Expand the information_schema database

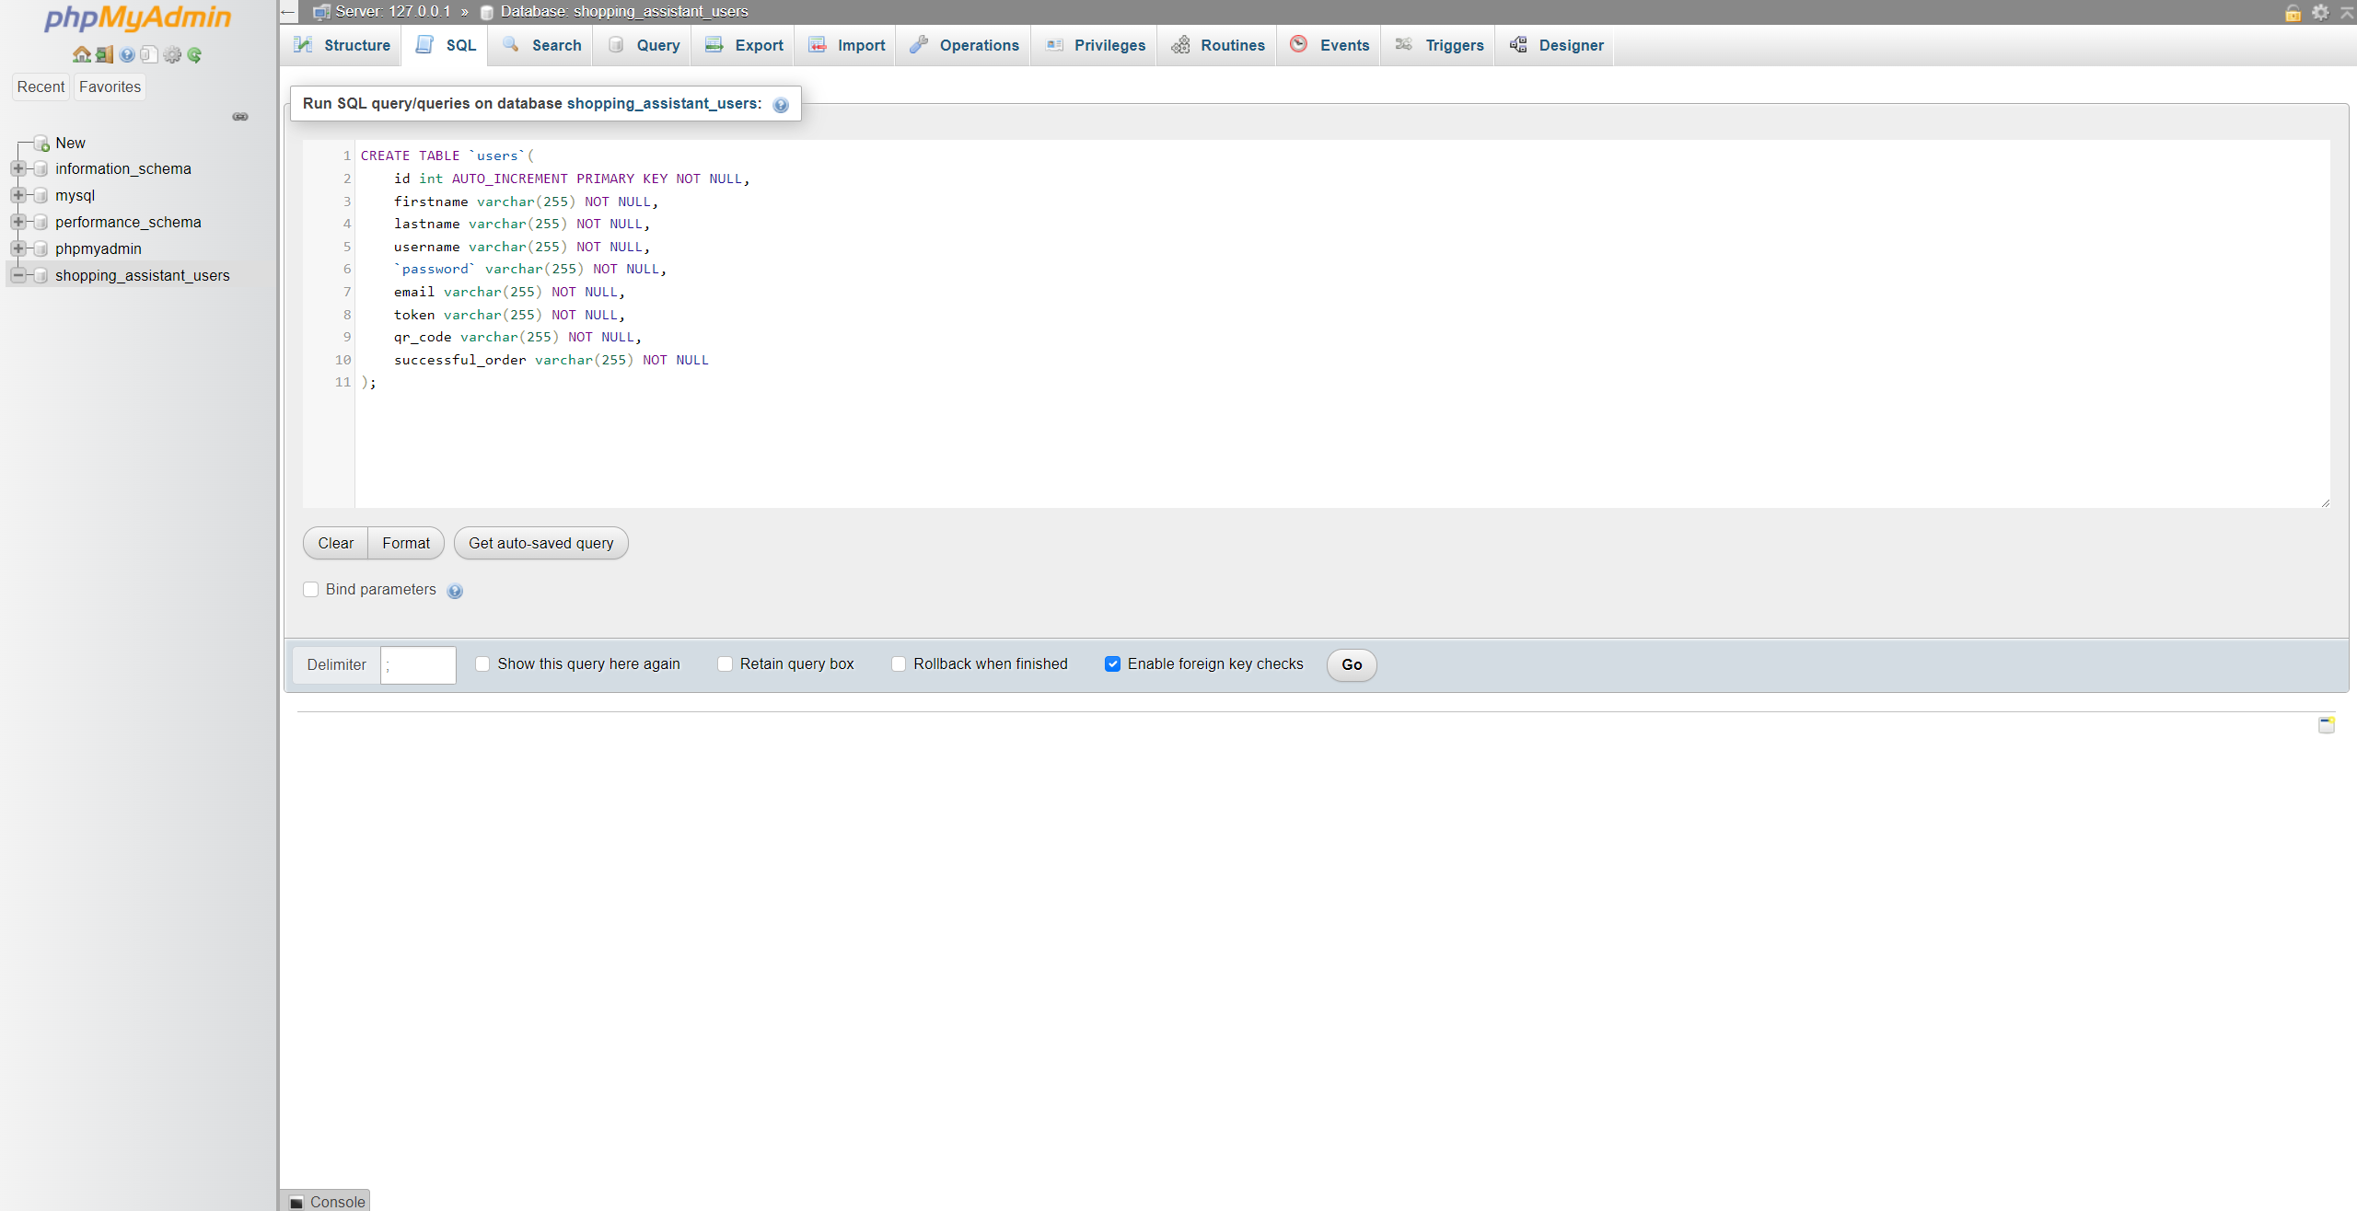pyautogui.click(x=18, y=168)
